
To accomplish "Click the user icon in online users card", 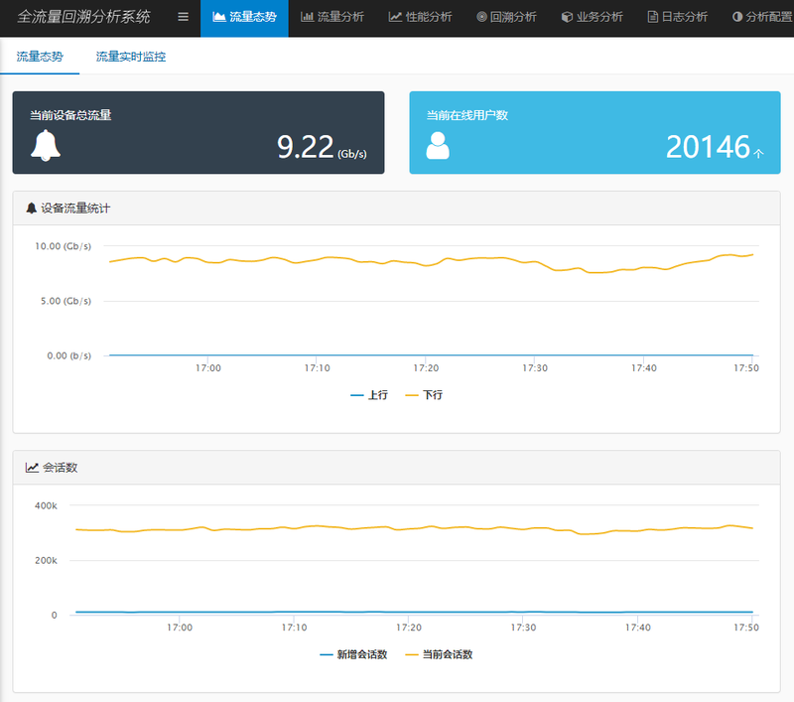I will tap(438, 145).
